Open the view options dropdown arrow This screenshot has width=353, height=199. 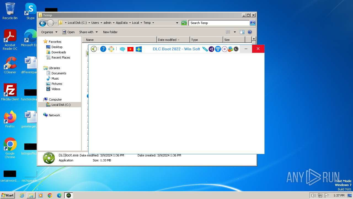[x=235, y=32]
